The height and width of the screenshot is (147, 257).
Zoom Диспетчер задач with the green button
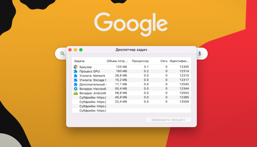coord(81,50)
